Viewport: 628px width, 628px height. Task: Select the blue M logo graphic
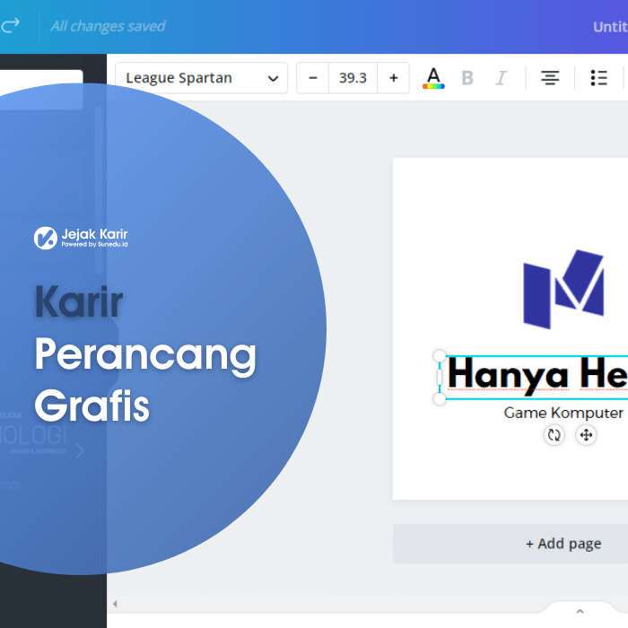(x=563, y=289)
